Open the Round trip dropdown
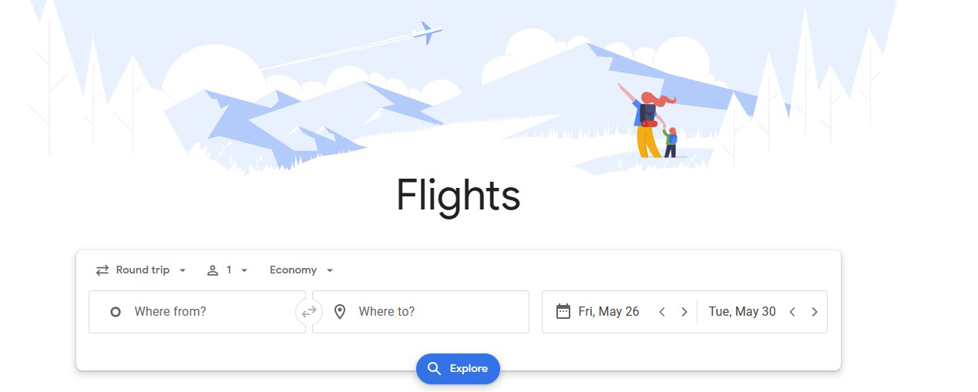This screenshot has width=978, height=392. point(141,270)
